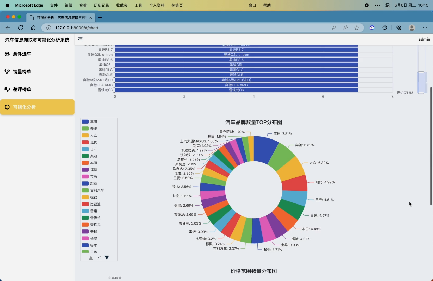Go to previous legend page arrow
Screen dimensions: 433x281
(x=91, y=258)
